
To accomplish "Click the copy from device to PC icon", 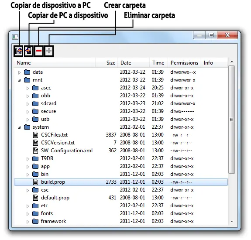I will (x=18, y=51).
